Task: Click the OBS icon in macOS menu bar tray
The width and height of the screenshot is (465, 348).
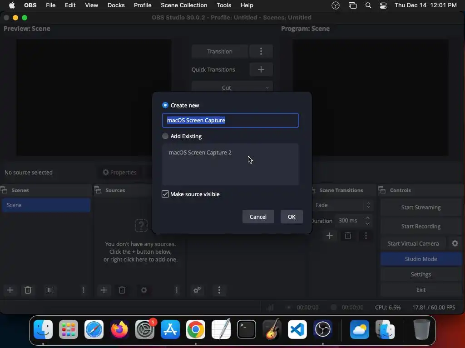Action: pos(336,5)
